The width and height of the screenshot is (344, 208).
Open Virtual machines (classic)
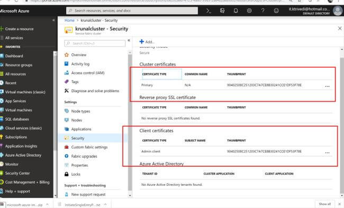25,92
